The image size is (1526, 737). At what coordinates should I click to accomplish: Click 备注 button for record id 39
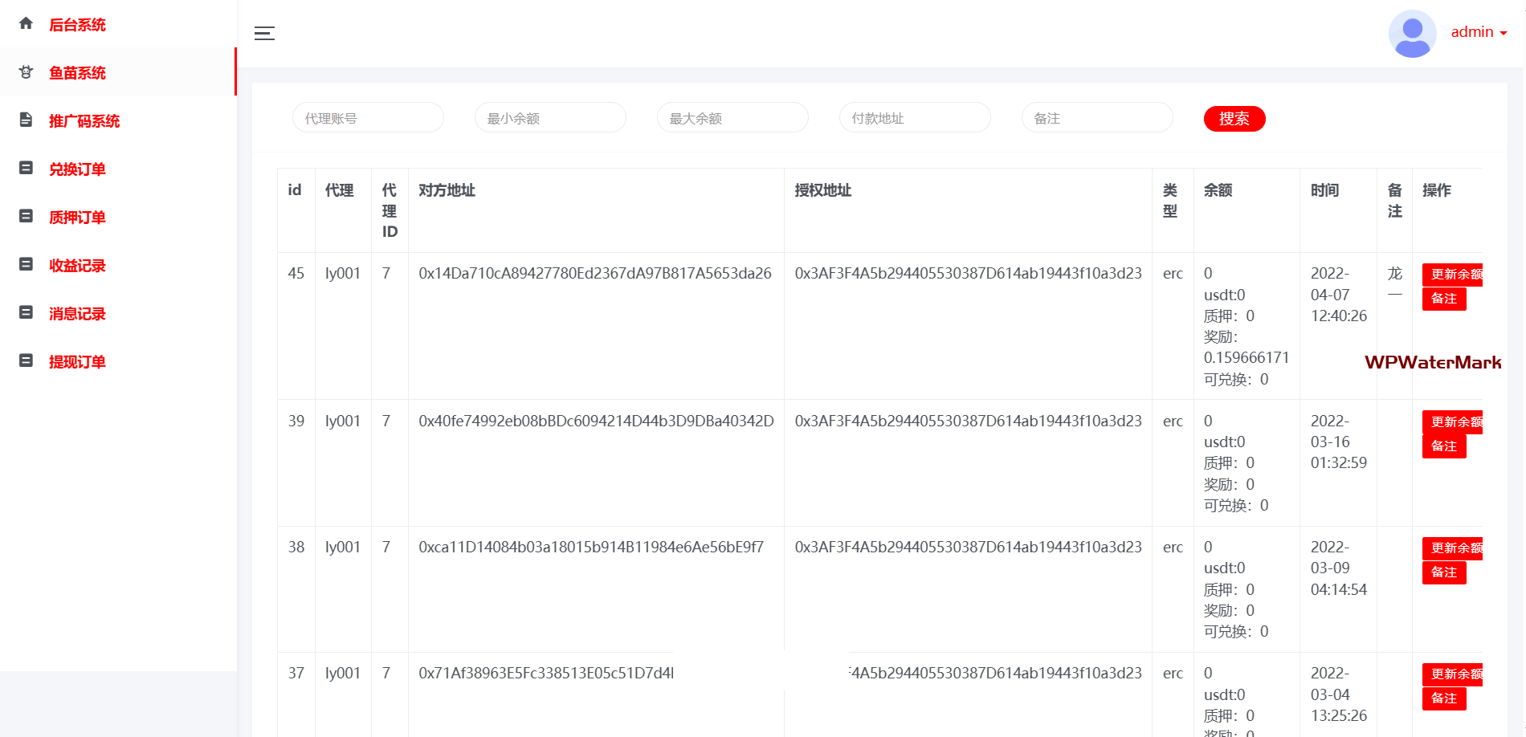(x=1443, y=446)
